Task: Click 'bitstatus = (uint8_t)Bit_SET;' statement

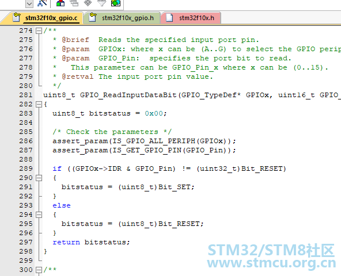Action: pyautogui.click(x=128, y=187)
